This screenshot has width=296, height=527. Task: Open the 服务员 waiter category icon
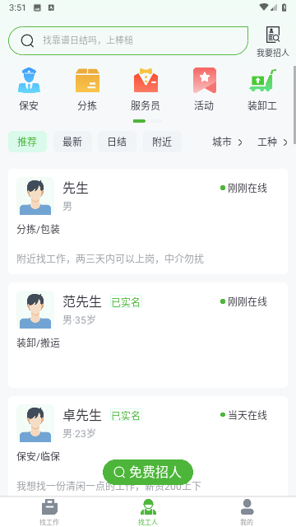click(x=146, y=81)
